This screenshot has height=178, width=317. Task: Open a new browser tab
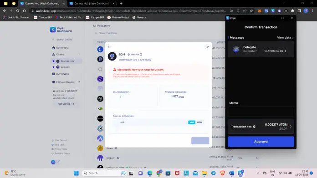point(121,4)
